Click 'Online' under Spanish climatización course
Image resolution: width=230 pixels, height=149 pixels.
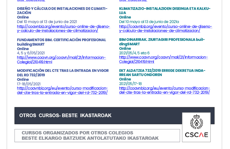(x=23, y=17)
